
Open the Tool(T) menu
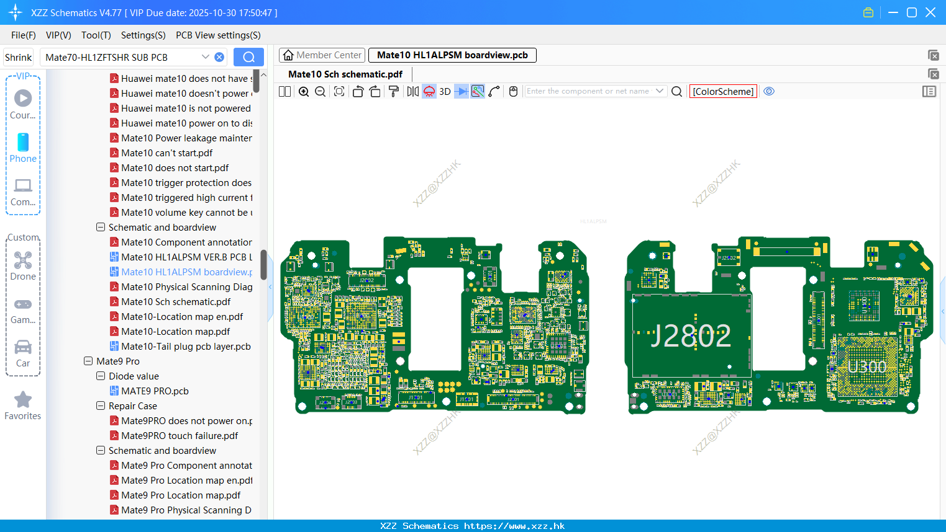(96, 35)
